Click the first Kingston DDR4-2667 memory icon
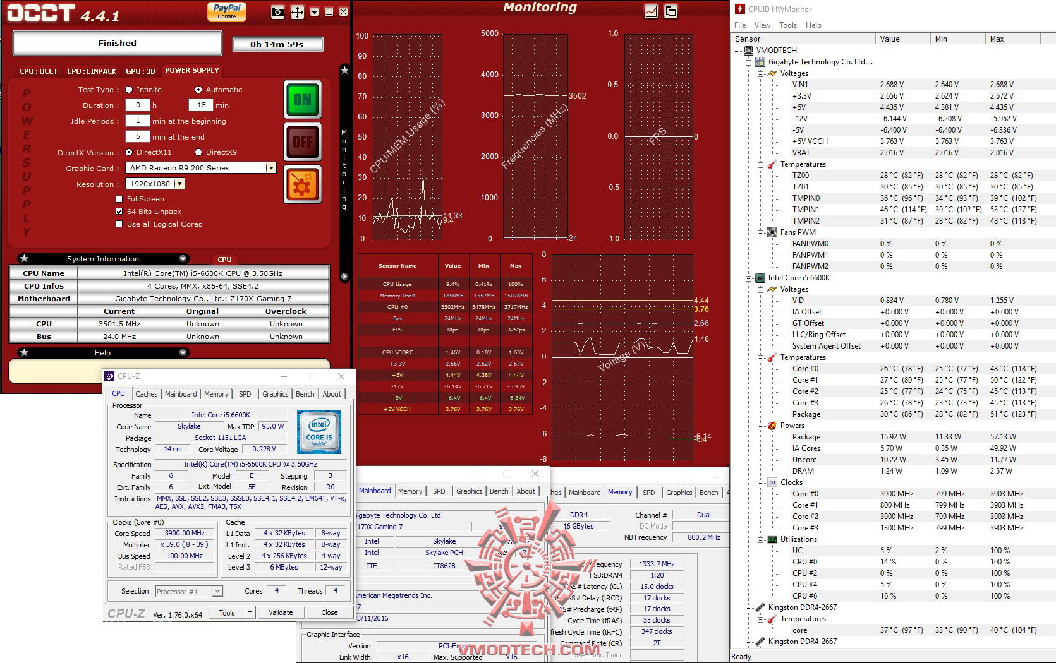1056x663 pixels. click(761, 607)
